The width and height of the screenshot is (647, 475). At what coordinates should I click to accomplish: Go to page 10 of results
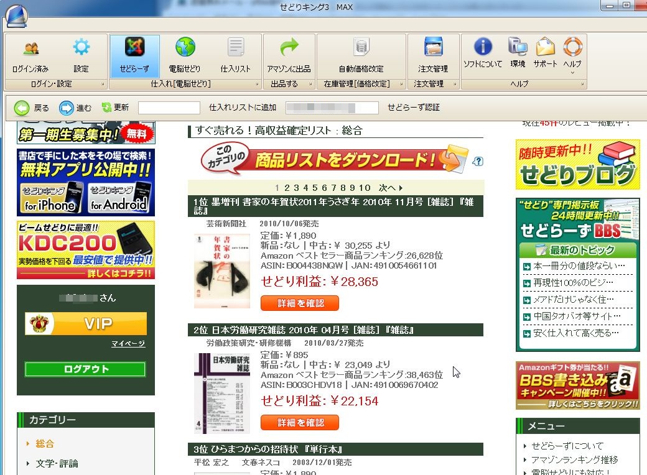(x=365, y=188)
